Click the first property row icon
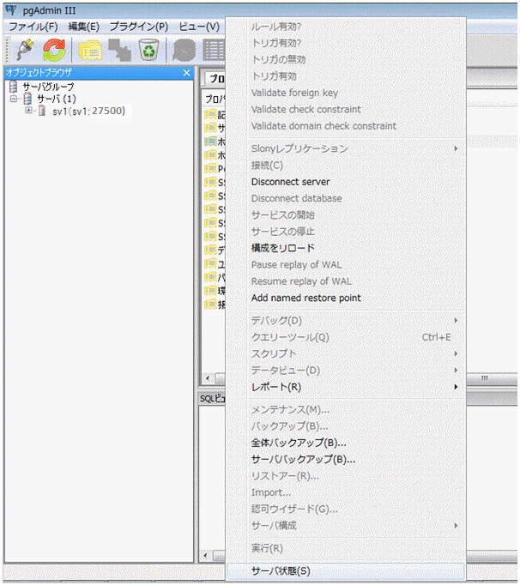Screen dimensions: 520x585 [x=210, y=114]
